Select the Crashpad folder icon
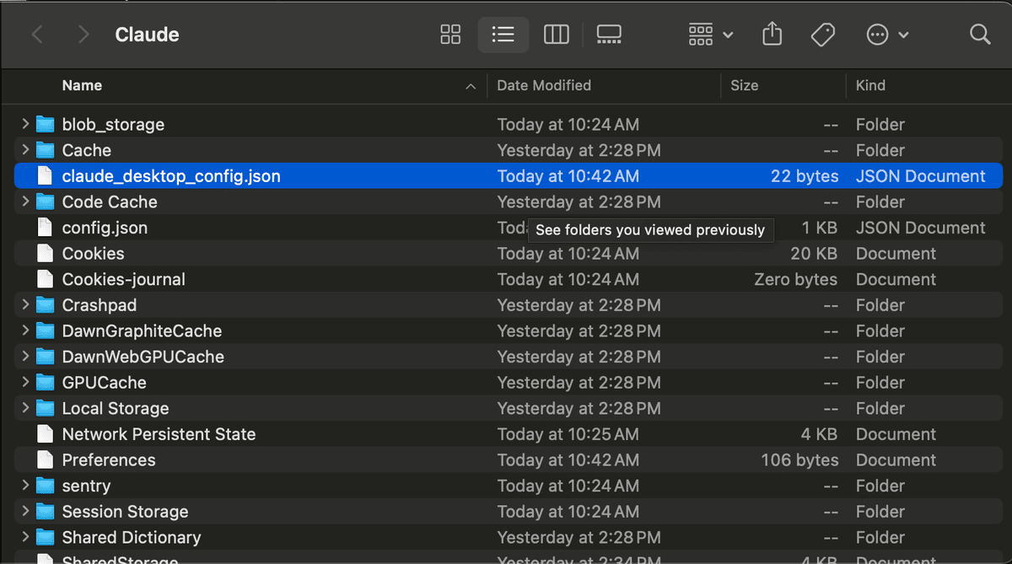 45,305
